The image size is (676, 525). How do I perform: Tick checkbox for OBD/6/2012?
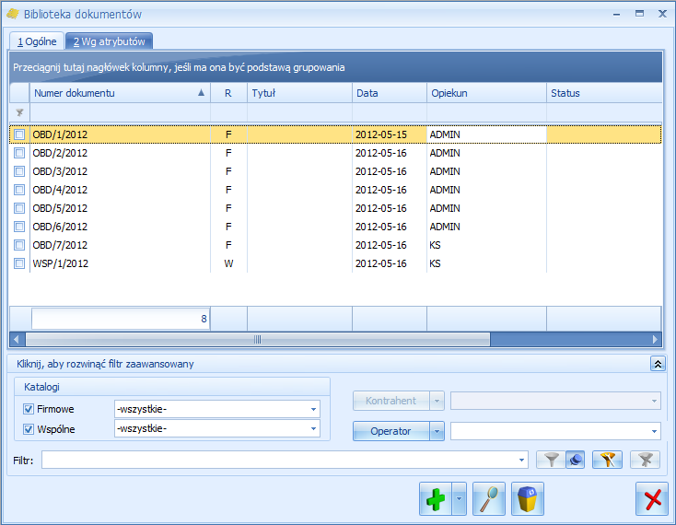tap(19, 227)
